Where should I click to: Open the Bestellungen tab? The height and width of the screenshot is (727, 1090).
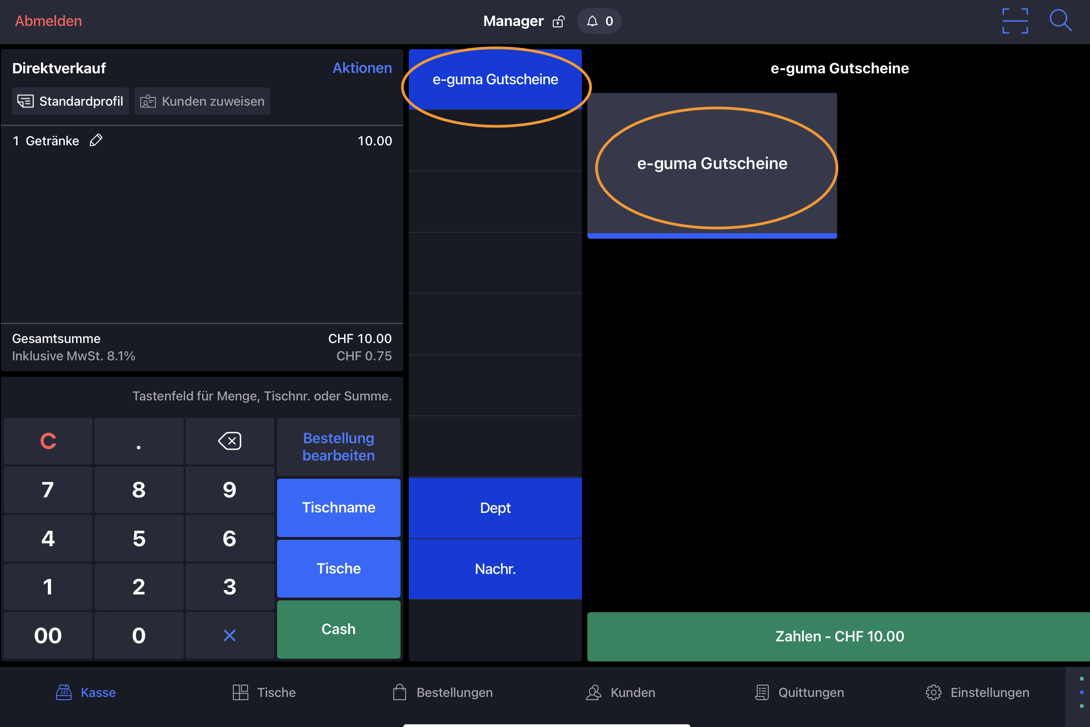(442, 692)
